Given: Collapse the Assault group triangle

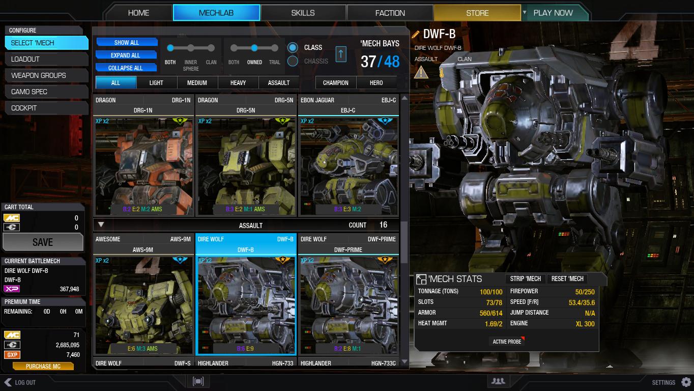Looking at the screenshot, I should [x=101, y=225].
